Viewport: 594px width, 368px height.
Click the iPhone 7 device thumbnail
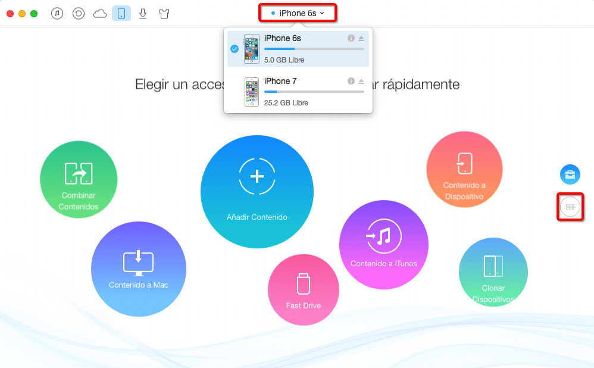pos(252,92)
